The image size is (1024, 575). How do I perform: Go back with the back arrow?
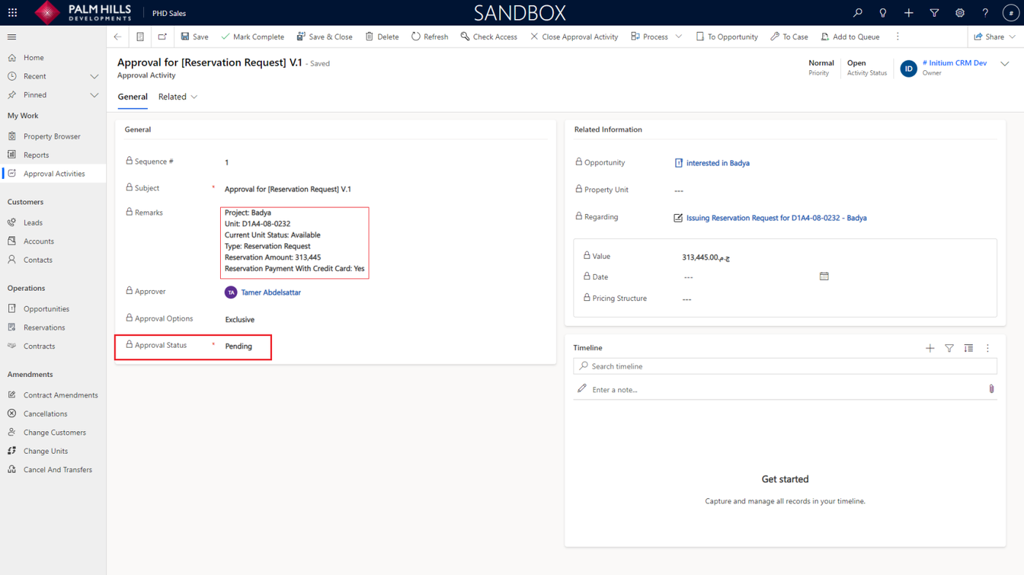pos(118,37)
